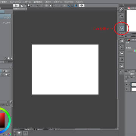This screenshot has width=136, height=136.
Task: Select the top transparent layer thumbnail
Action: coord(134,85)
